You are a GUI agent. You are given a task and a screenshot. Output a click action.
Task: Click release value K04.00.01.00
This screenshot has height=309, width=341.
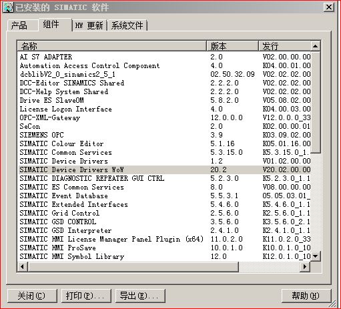coord(286,65)
